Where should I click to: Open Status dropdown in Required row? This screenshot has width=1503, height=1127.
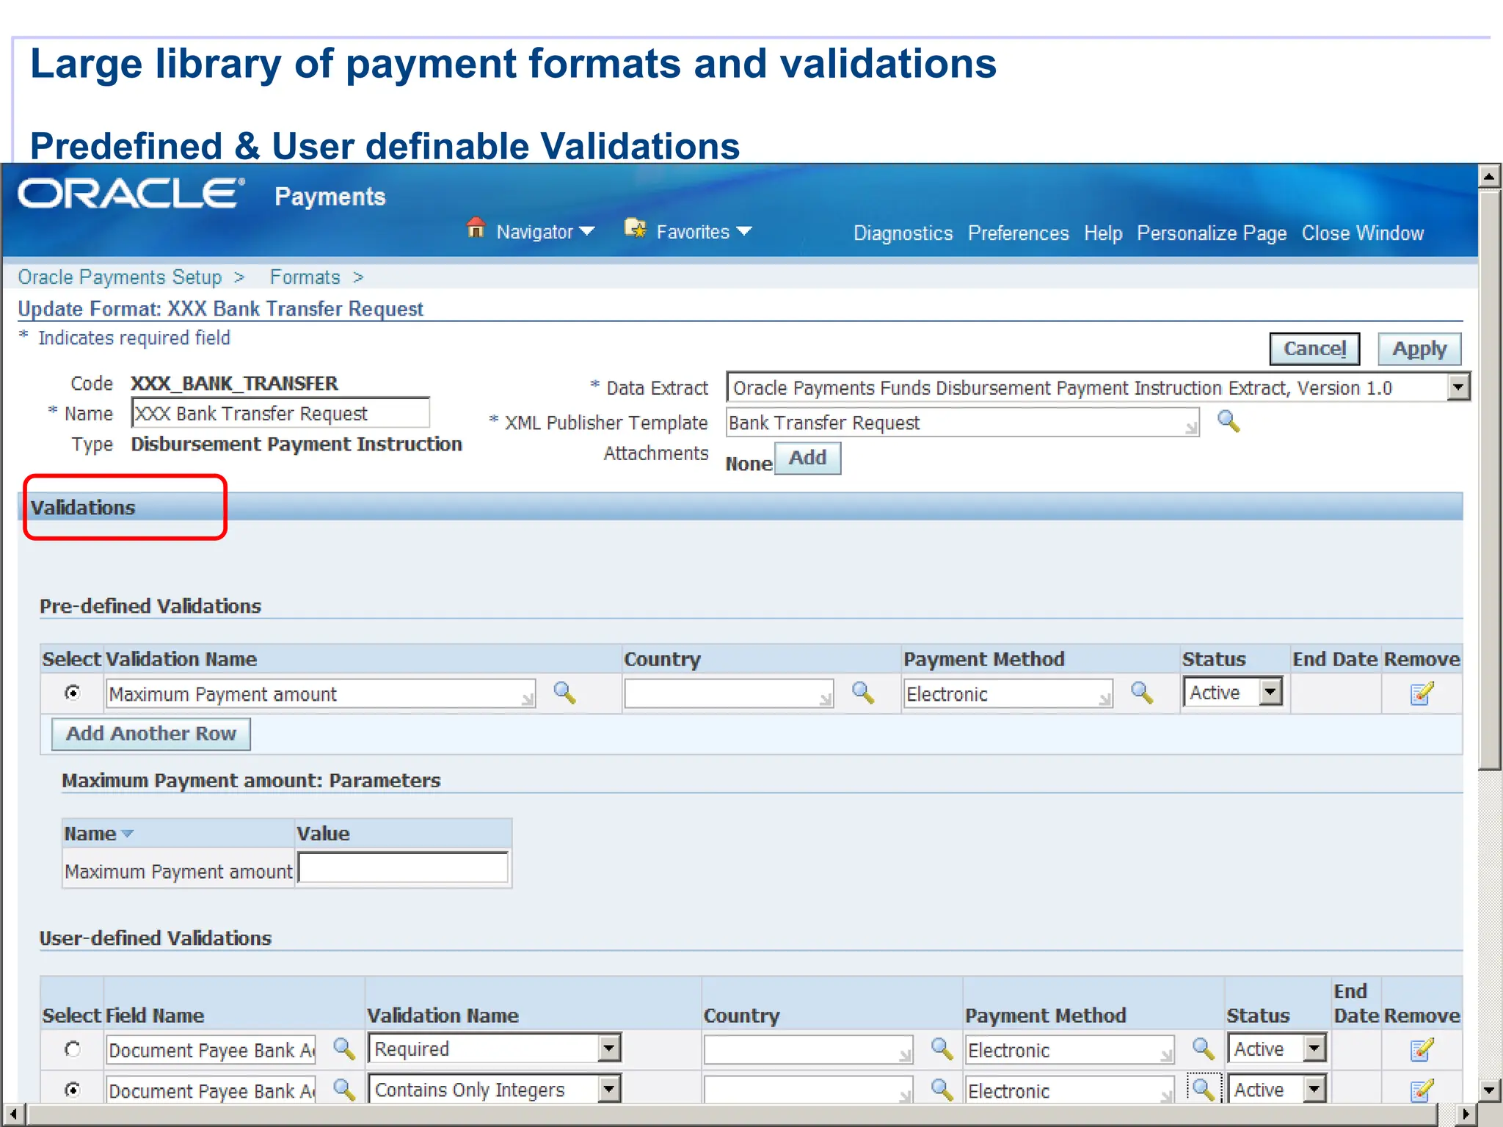coord(1315,1048)
